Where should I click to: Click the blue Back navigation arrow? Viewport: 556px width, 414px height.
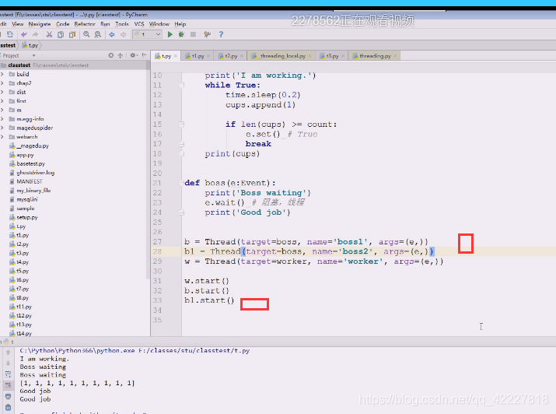(112, 34)
